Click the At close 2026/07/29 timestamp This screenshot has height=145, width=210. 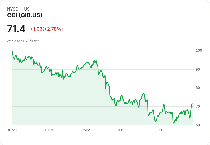point(24,41)
